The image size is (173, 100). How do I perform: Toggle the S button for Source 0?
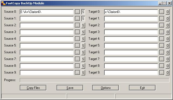click(x=83, y=12)
